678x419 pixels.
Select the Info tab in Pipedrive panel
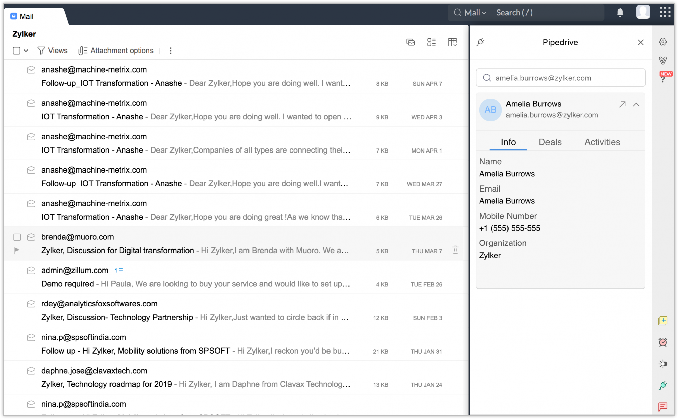[509, 142]
